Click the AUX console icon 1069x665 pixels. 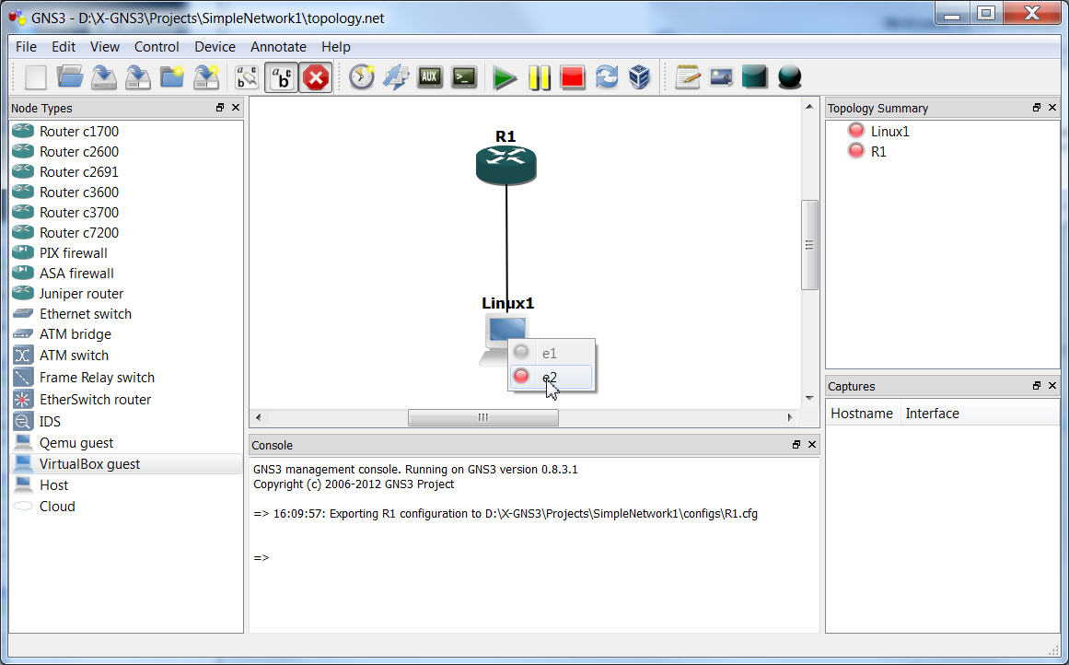pyautogui.click(x=429, y=77)
